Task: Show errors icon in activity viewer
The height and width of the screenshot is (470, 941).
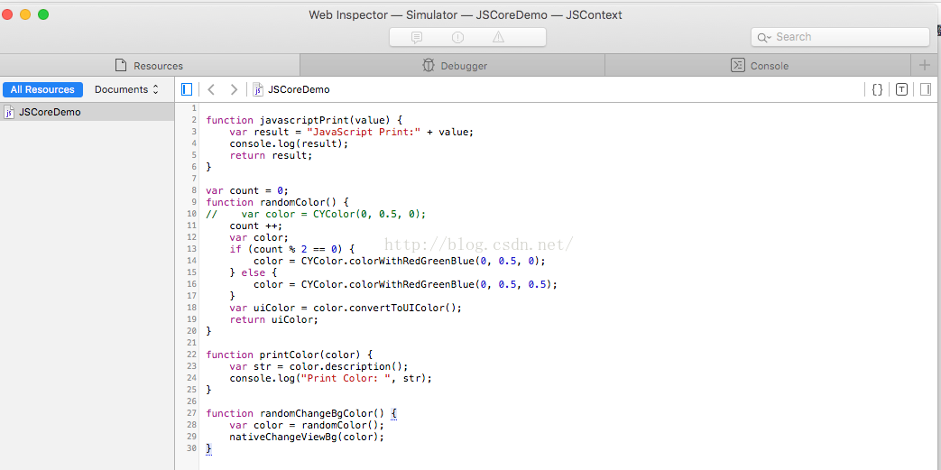Action: (x=458, y=37)
